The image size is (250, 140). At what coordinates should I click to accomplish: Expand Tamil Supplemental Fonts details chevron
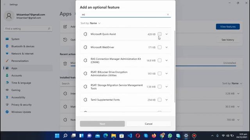click(166, 100)
